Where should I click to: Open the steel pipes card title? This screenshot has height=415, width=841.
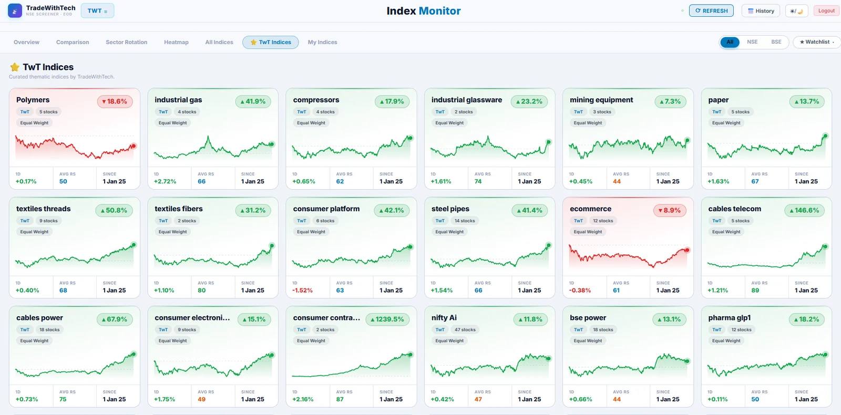(450, 209)
